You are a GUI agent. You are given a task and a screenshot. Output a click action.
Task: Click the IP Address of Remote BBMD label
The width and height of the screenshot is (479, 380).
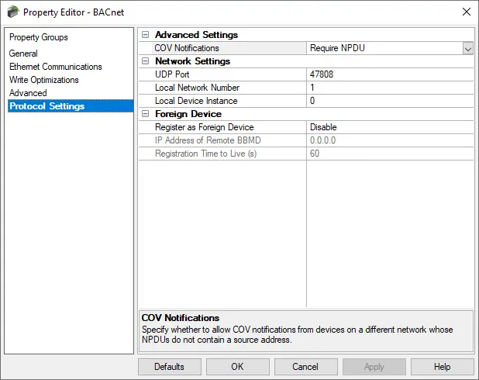[208, 140]
